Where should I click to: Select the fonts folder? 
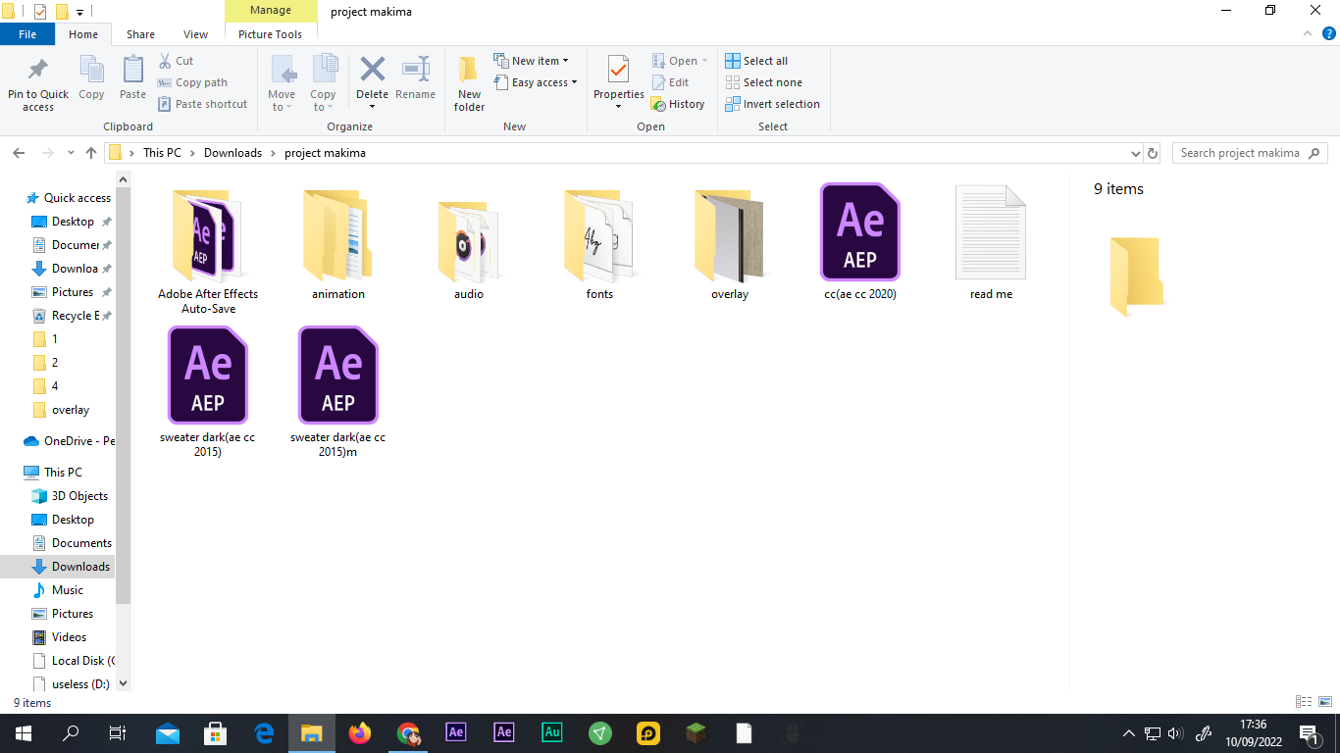[x=599, y=244]
